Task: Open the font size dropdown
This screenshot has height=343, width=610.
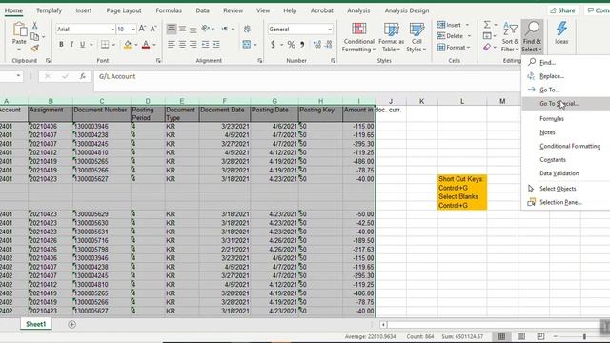Action: click(x=133, y=30)
